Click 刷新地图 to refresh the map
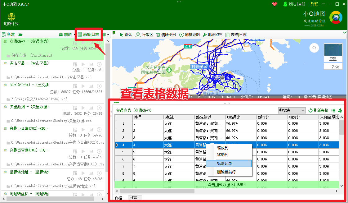348x203 pixels. [190, 35]
